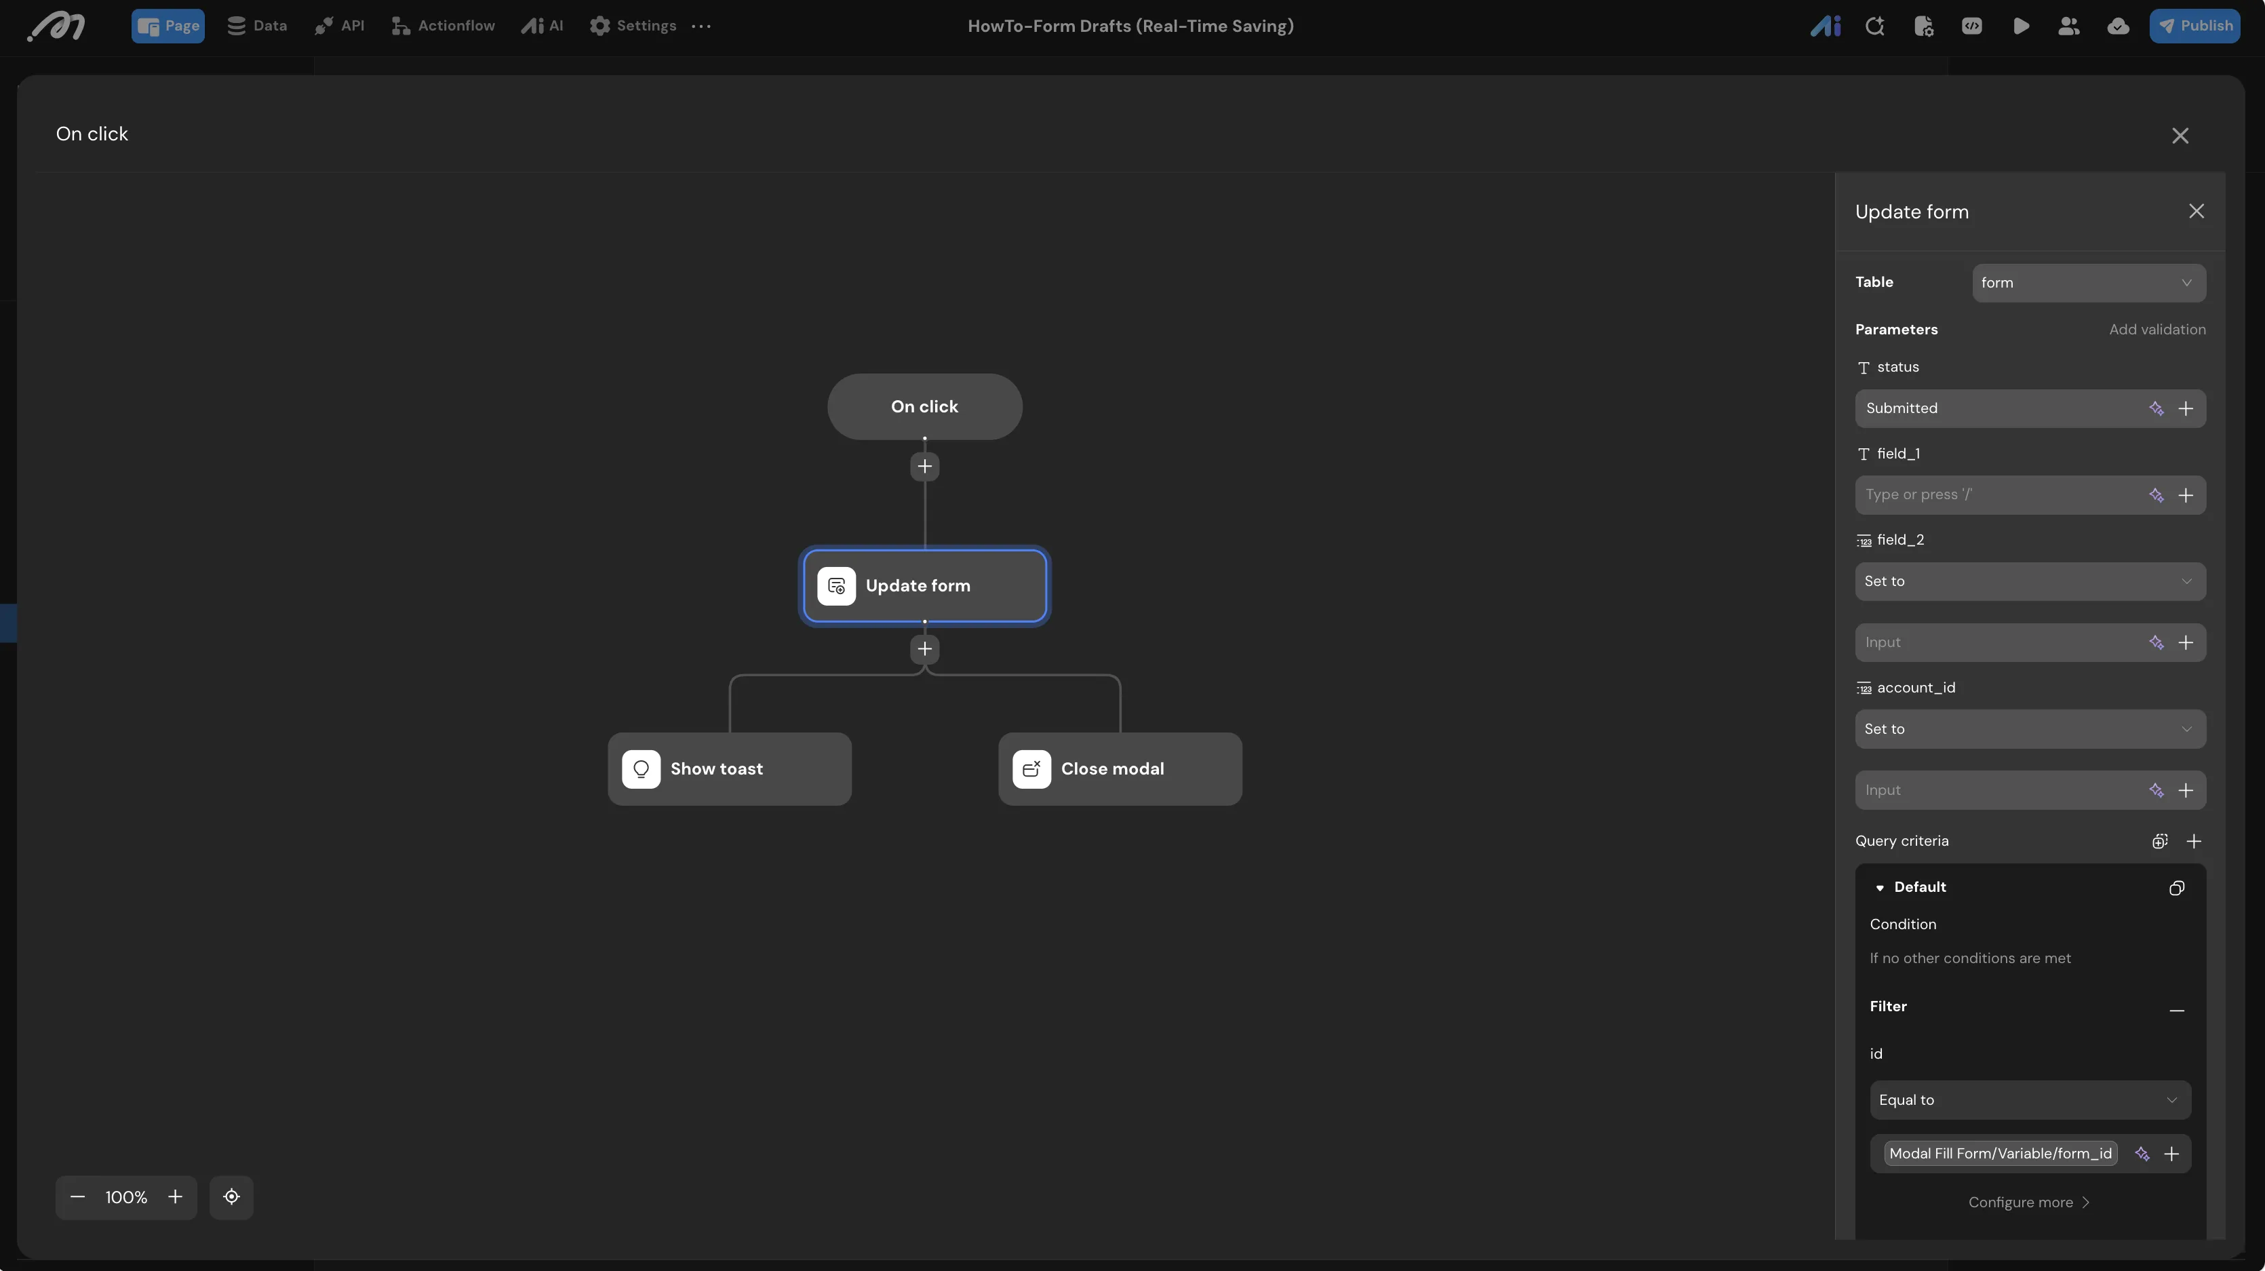The width and height of the screenshot is (2265, 1271).
Task: Click the group icon next to Query criteria
Action: tap(2159, 842)
